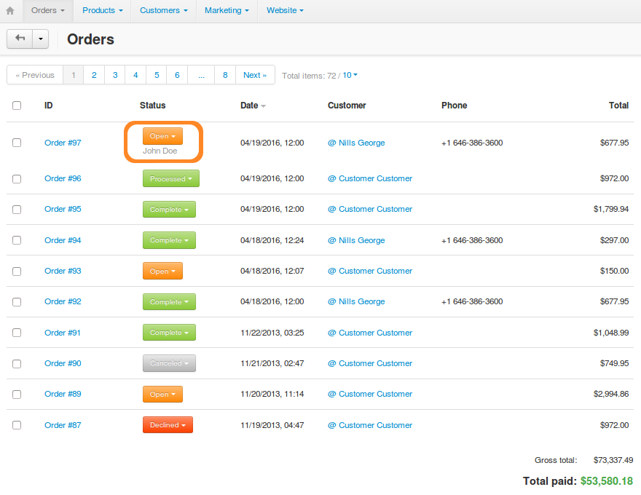641x495 pixels.
Task: Open the dropdown caret beside back button
Action: [41, 39]
